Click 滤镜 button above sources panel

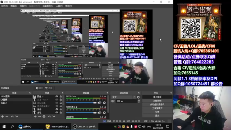click(49, 88)
